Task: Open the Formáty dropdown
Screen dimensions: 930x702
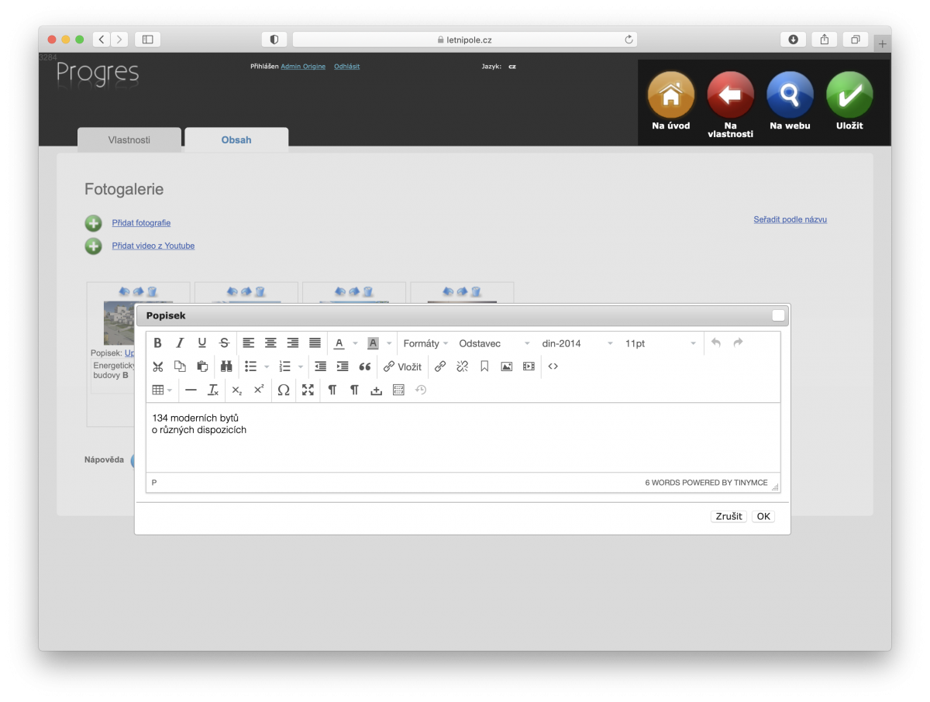Action: pyautogui.click(x=422, y=342)
